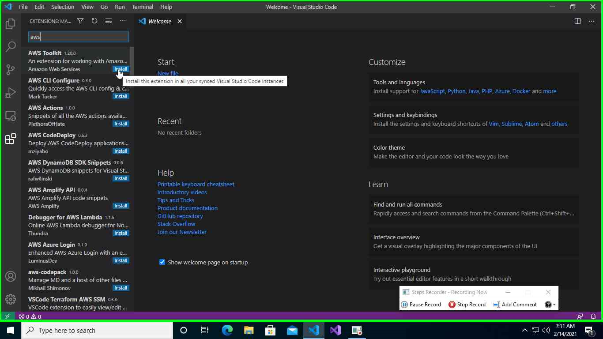This screenshot has width=603, height=339.
Task: Open Steps Recorder help dropdown
Action: [550, 305]
